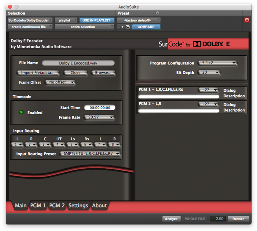Click the PGM 1 description field
This screenshot has width=257, height=231.
pos(179,97)
